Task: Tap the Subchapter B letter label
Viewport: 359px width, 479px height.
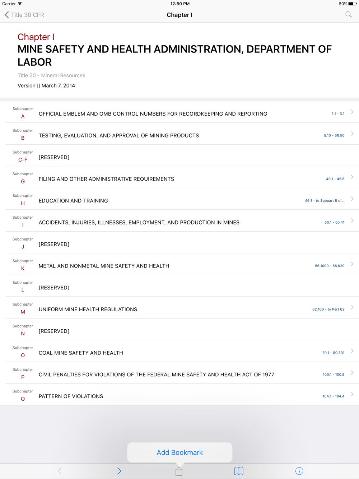Action: [23, 138]
